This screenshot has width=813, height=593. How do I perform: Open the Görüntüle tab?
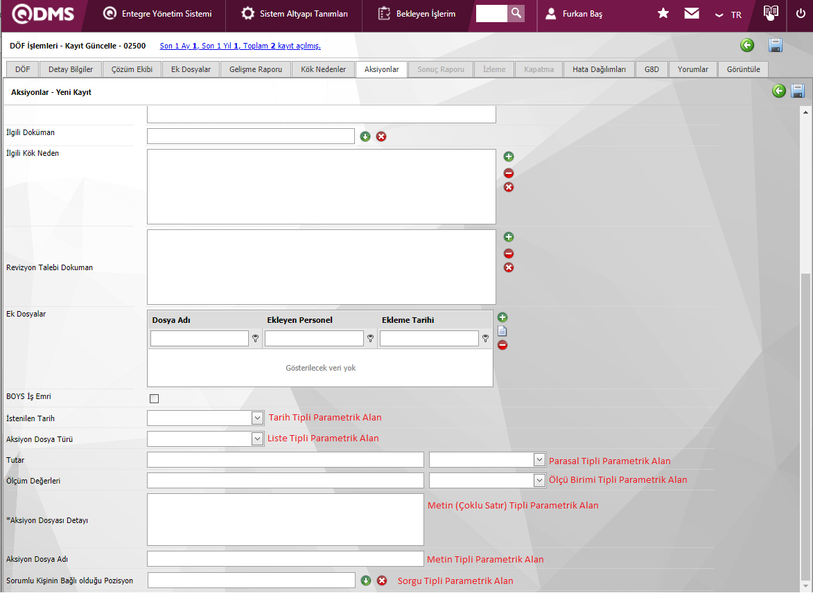(x=743, y=69)
